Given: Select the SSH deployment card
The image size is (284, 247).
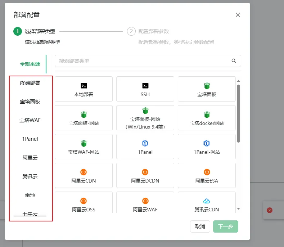Looking at the screenshot, I should click(145, 89).
